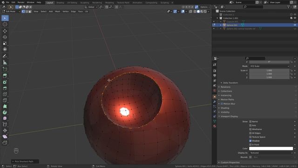Click the outliner search field

coord(253,7)
